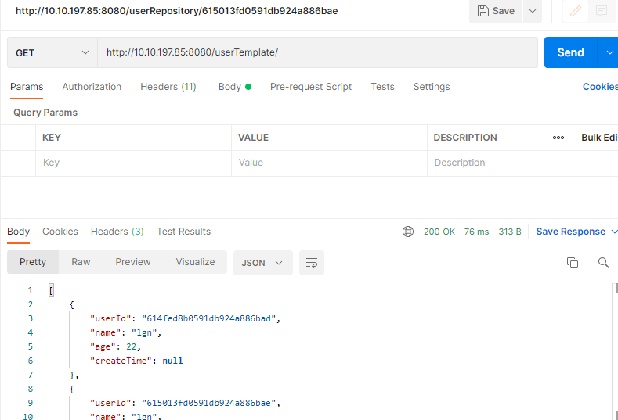The height and width of the screenshot is (420, 618).
Task: Click the KEY column header
Action: tap(52, 138)
